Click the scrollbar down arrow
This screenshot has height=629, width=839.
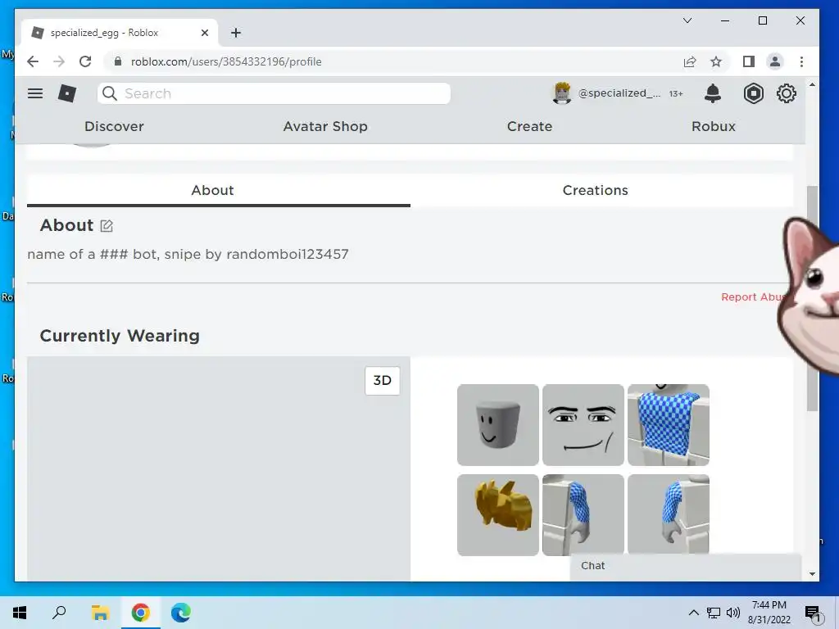pos(812,574)
